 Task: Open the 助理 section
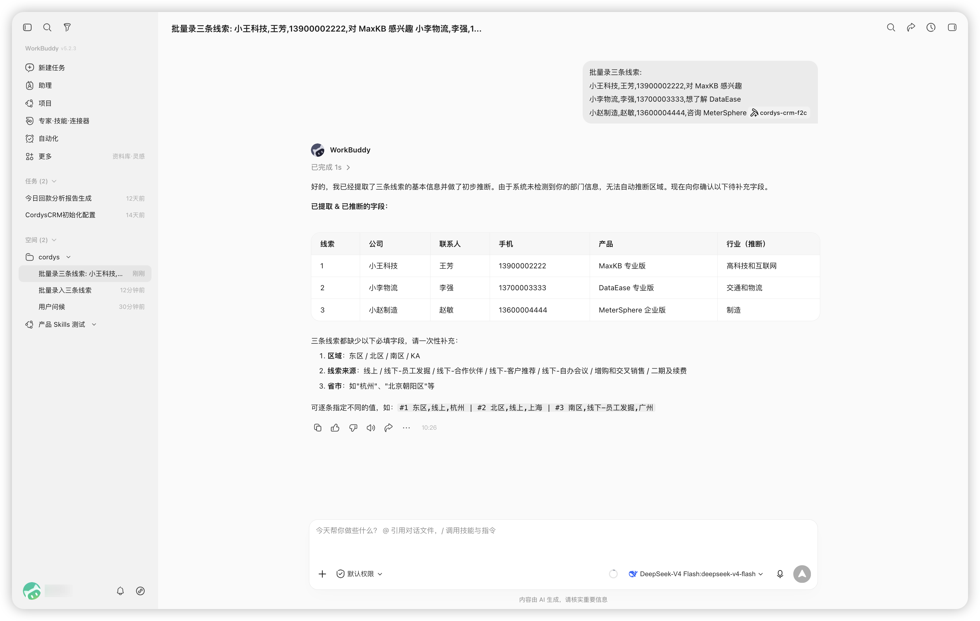(85, 85)
